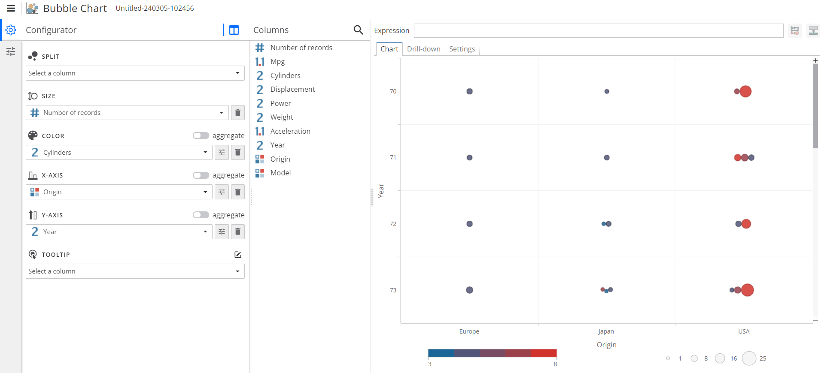The height and width of the screenshot is (373, 821).
Task: Open the sliders settings sidebar icon
Action: (x=11, y=51)
